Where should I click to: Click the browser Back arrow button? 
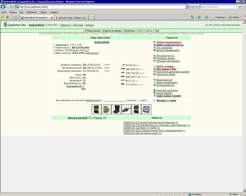[3, 7]
